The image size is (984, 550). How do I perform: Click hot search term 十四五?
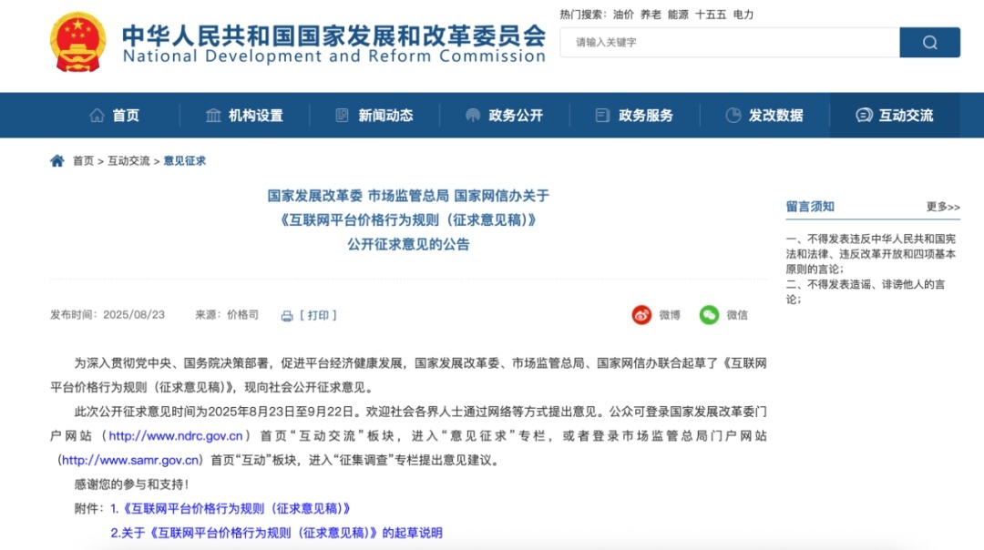click(x=711, y=15)
